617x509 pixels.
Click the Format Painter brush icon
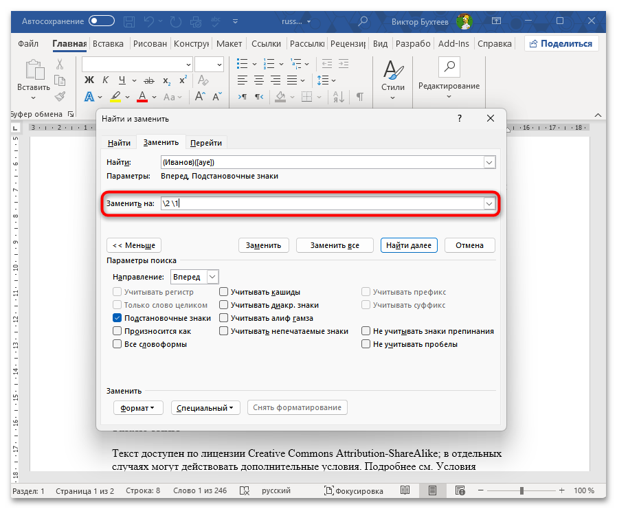(x=60, y=96)
